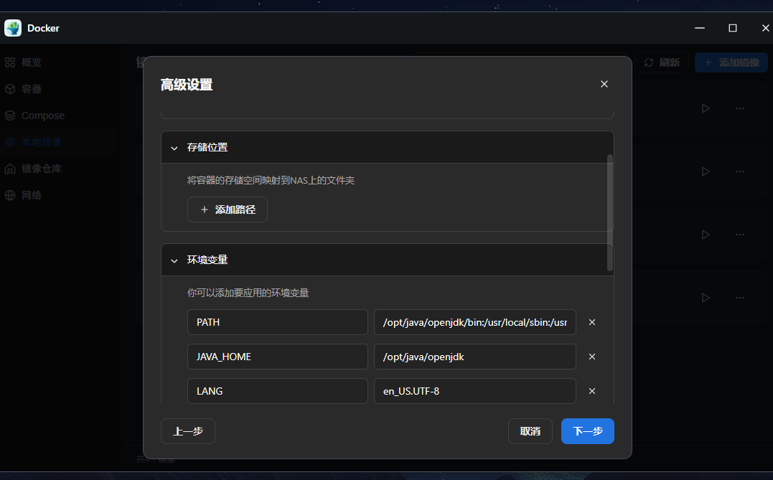The image size is (773, 480).
Task: Open more options for fourth image
Action: click(x=740, y=298)
